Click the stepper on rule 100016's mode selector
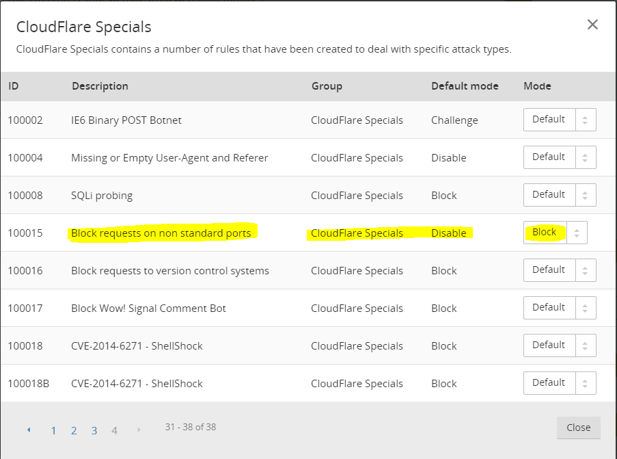617x459 pixels. click(x=585, y=270)
